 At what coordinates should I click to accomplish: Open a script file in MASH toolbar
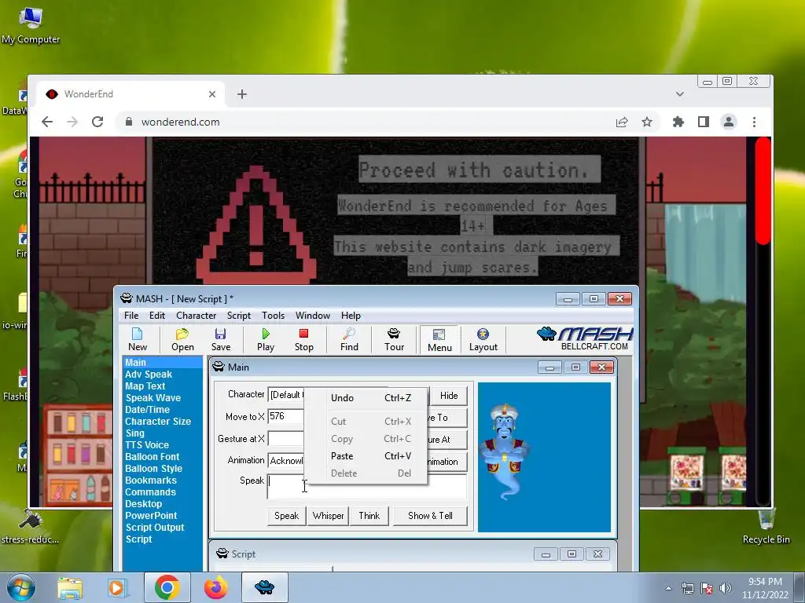coord(182,339)
